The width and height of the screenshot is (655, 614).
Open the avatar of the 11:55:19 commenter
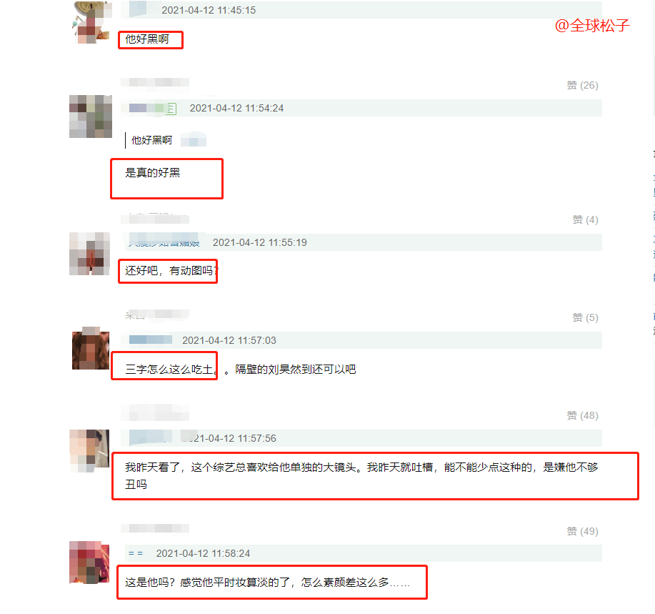click(90, 254)
